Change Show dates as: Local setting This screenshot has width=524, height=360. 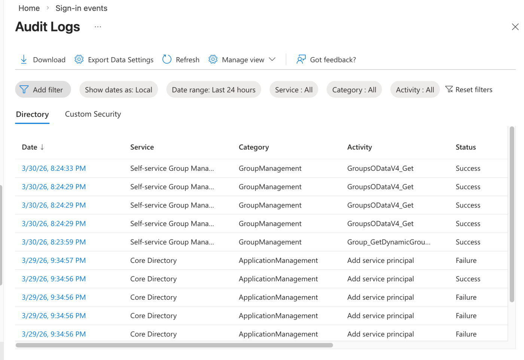pos(119,90)
